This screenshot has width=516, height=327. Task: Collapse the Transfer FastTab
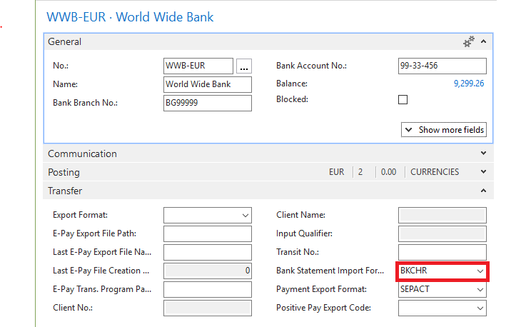pyautogui.click(x=483, y=191)
